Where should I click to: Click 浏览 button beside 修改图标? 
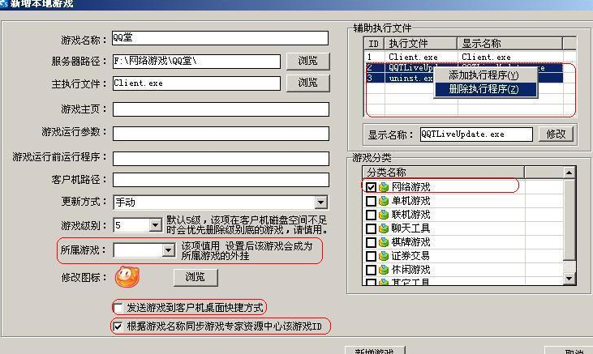[196, 277]
